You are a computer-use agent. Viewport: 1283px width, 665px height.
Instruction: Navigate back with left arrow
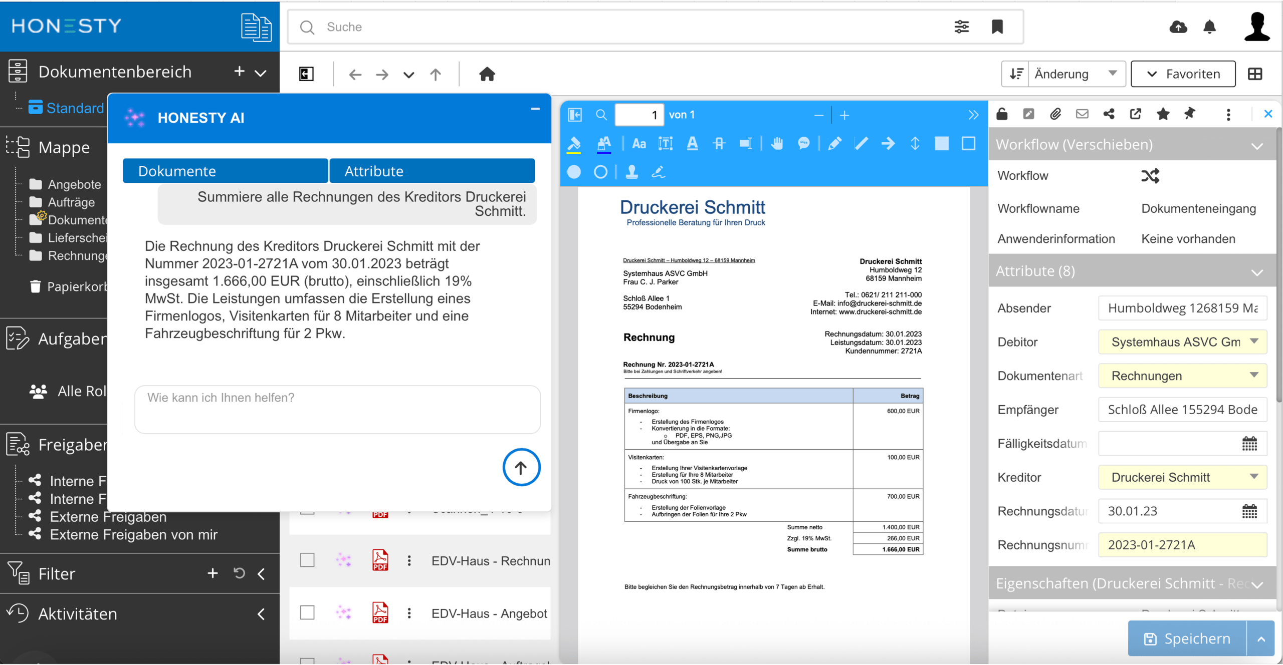tap(355, 75)
